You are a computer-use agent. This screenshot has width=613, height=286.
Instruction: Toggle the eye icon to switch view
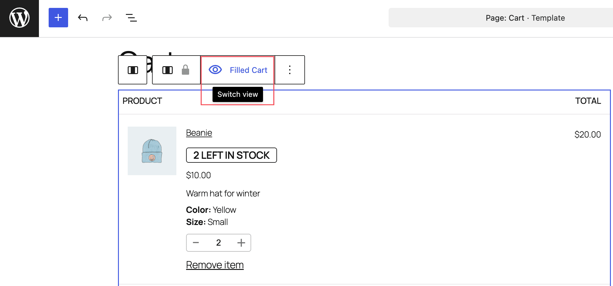click(x=215, y=70)
